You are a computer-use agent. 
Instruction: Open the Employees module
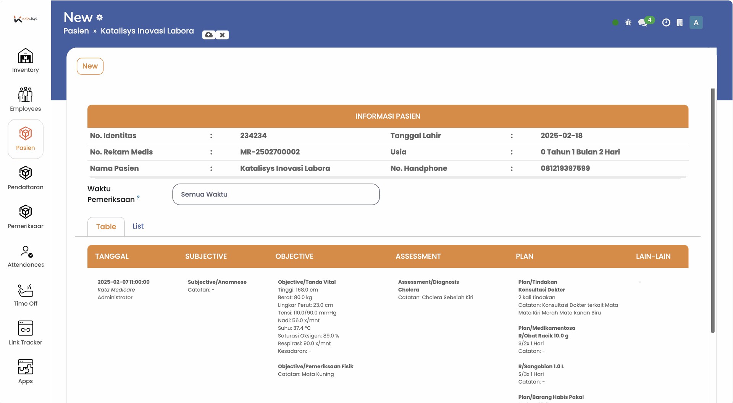point(26,100)
